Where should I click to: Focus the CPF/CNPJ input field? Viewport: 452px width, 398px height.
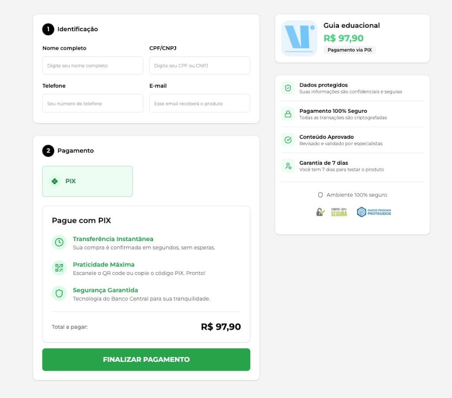(200, 66)
